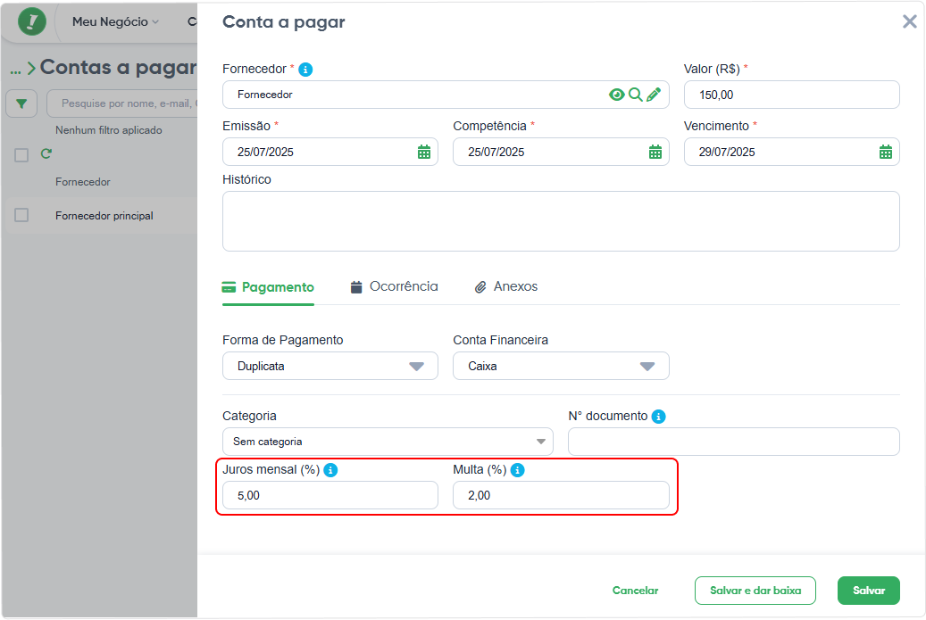Open the Vencimento calendar picker icon
Image resolution: width=926 pixels, height=620 pixels.
pyautogui.click(x=885, y=152)
